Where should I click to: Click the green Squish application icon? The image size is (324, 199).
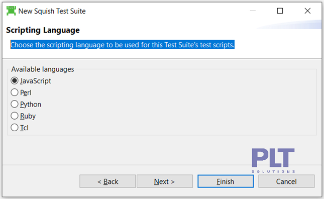[x=11, y=11]
